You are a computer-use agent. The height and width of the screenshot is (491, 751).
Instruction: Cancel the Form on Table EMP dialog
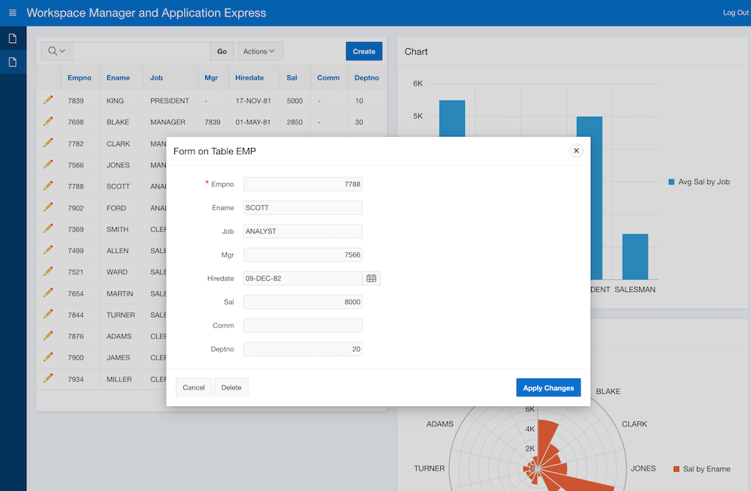click(194, 387)
